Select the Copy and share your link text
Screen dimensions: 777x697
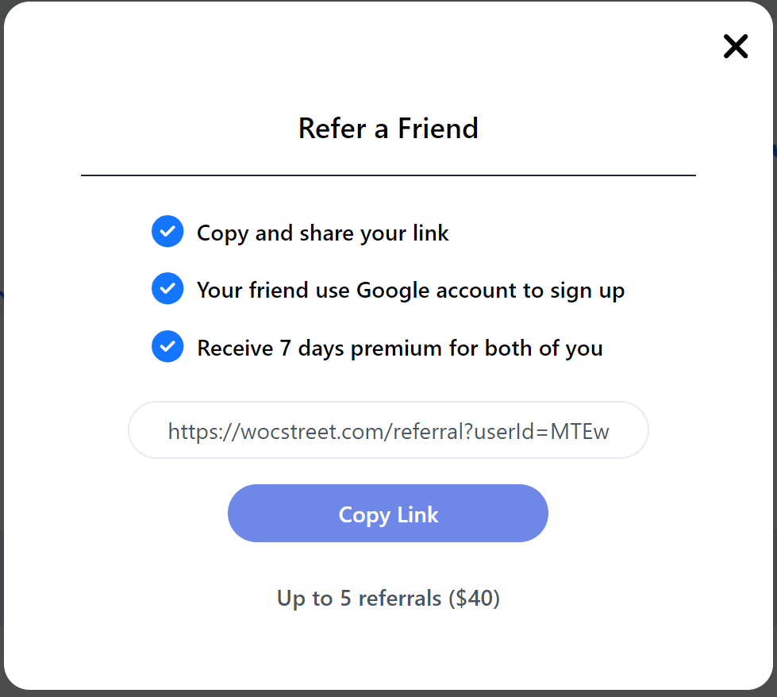(x=322, y=233)
